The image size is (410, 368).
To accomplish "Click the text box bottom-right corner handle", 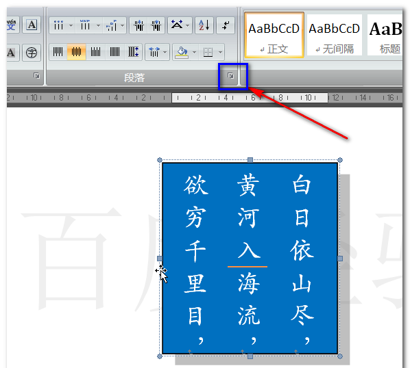I will click(x=340, y=356).
